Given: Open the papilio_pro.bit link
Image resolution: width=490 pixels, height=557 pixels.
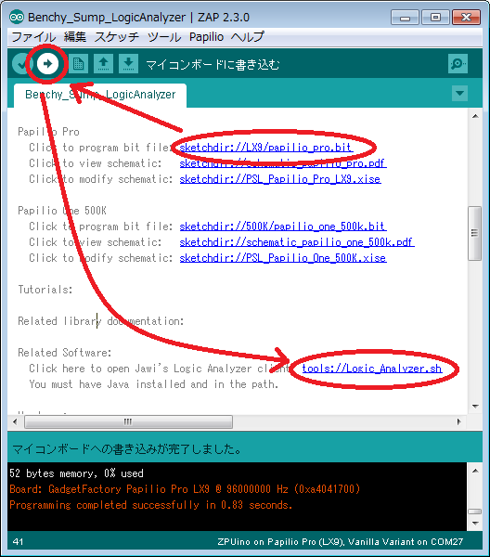Looking at the screenshot, I should pyautogui.click(x=266, y=148).
